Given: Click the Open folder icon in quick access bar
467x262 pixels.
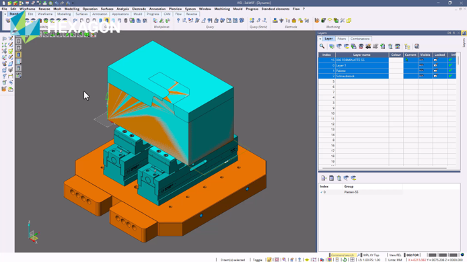Looking at the screenshot, I should [x=9, y=3].
